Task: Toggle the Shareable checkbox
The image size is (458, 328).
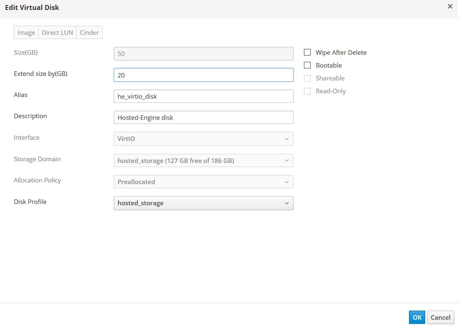Action: (x=307, y=78)
